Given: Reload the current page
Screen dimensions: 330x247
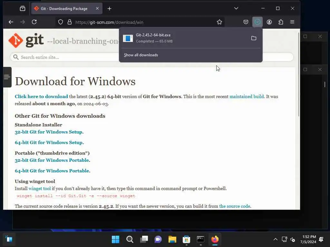Looking at the screenshot, I should tap(34, 22).
